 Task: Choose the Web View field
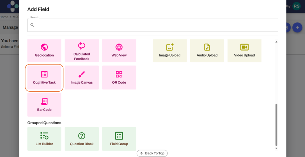point(119,51)
